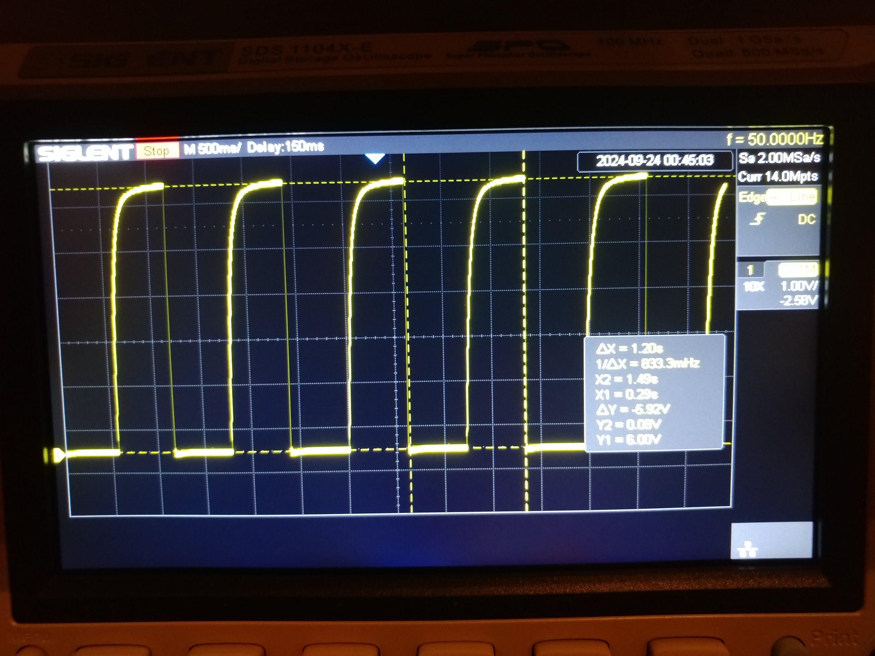Click the LAN network status icon
Screen dimensions: 875x656
tap(747, 550)
